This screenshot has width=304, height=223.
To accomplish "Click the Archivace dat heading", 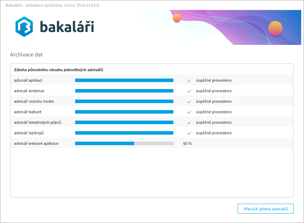I will point(26,55).
